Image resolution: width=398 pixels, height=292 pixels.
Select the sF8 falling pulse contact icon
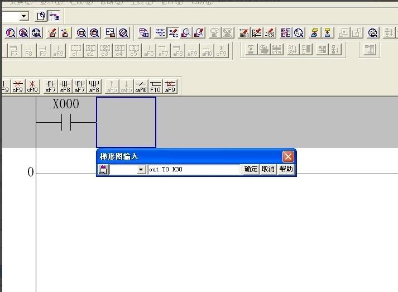pos(65,86)
